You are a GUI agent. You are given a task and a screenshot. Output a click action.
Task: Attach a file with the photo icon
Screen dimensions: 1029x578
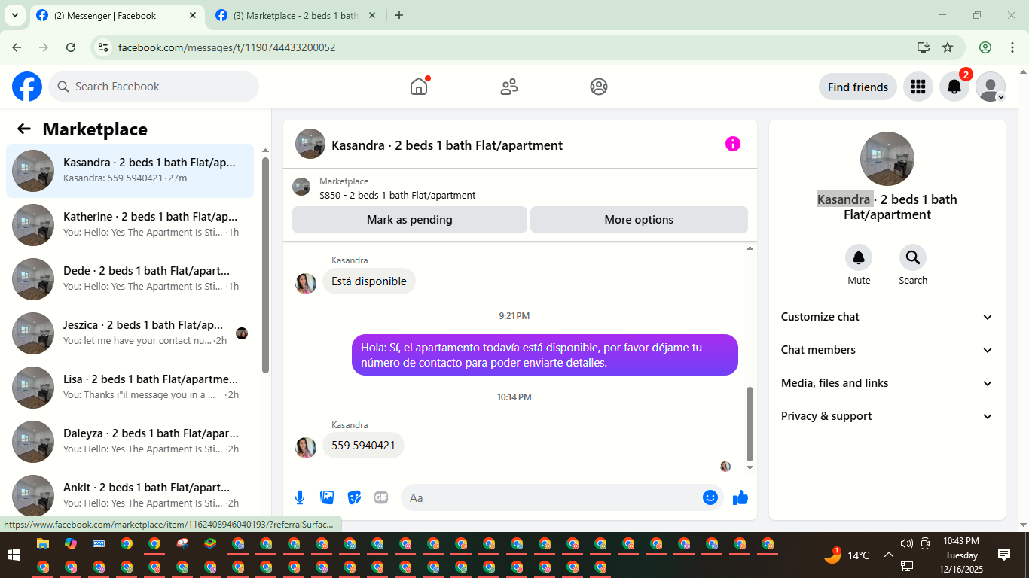click(327, 497)
